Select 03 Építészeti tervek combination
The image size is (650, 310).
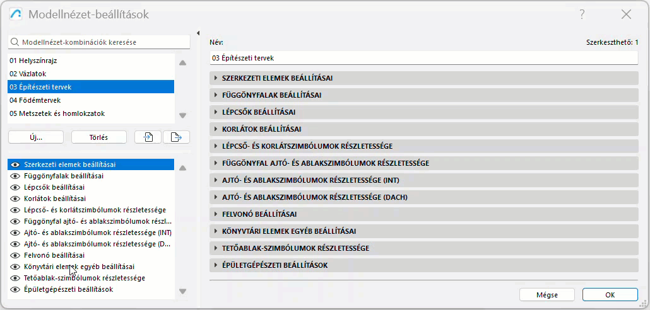click(91, 87)
